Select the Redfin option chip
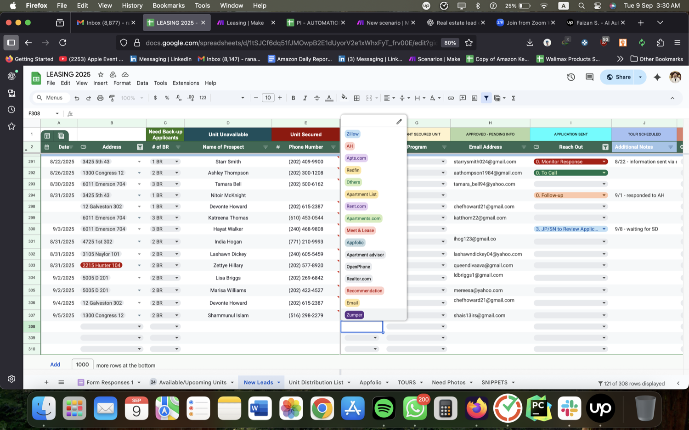This screenshot has width=689, height=430. tap(353, 170)
